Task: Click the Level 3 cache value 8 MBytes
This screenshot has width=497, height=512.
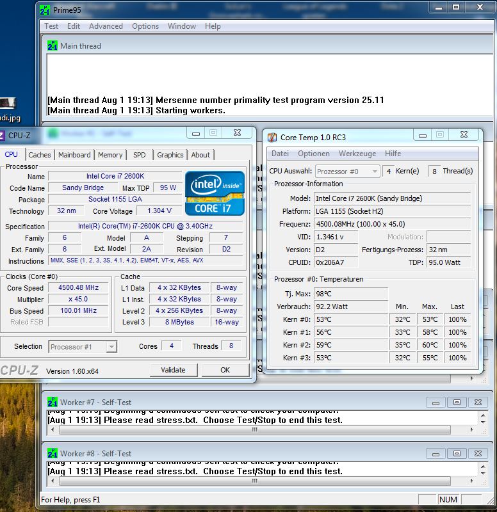Action: (179, 322)
